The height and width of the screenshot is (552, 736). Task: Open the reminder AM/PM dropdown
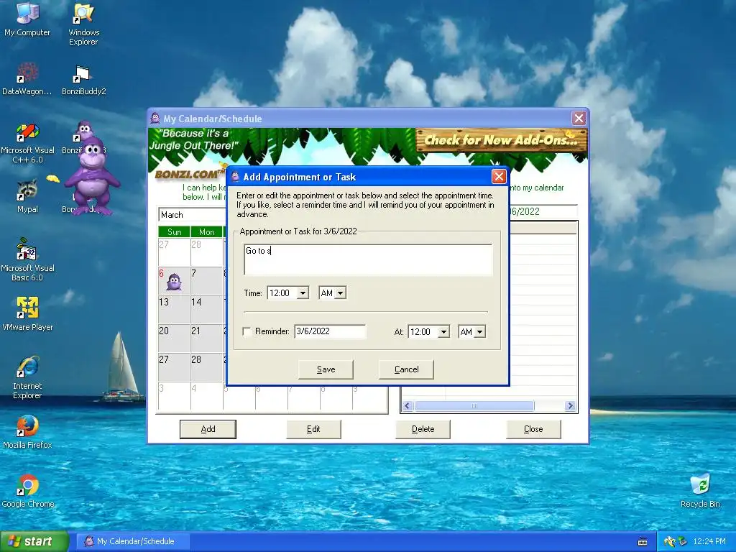479,332
